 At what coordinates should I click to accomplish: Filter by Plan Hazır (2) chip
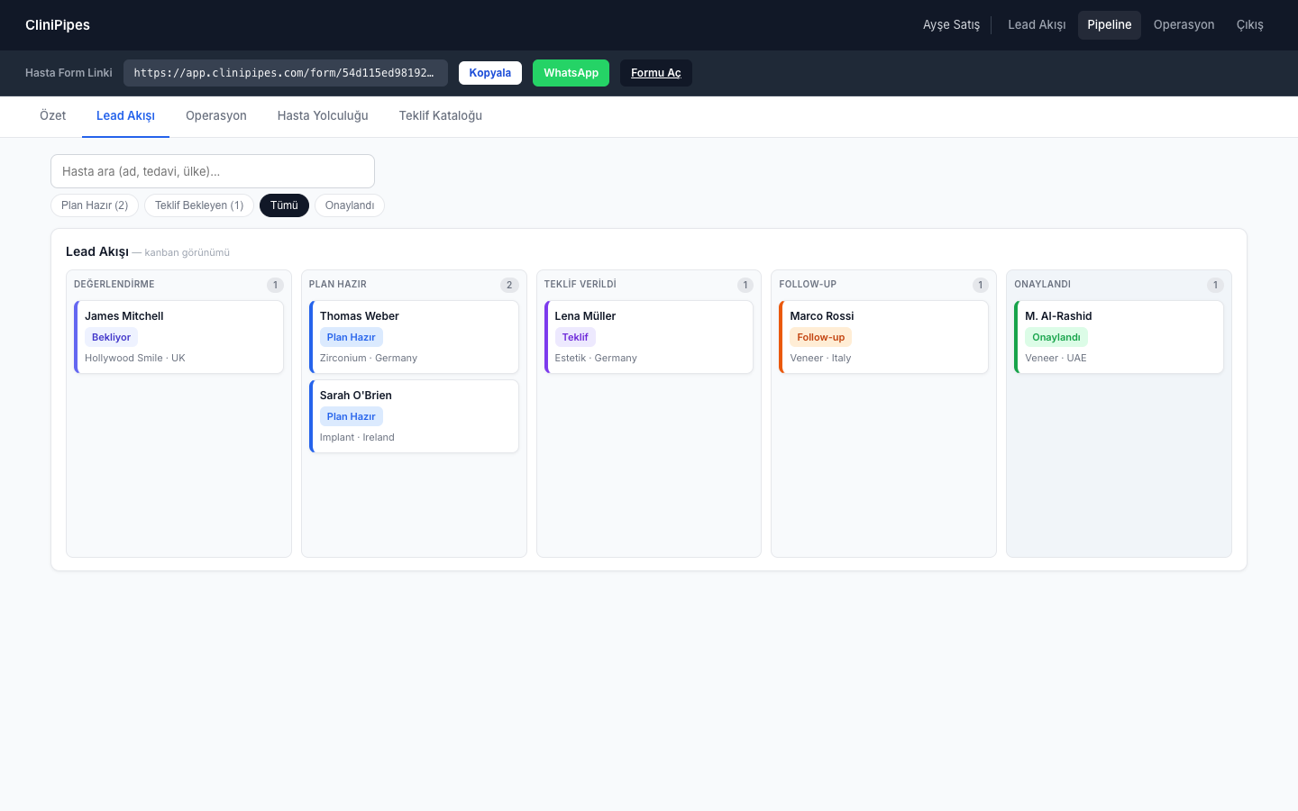pos(95,205)
